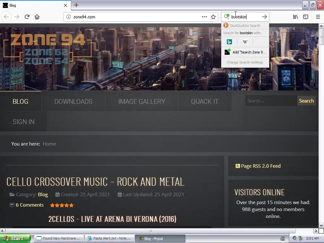The height and width of the screenshot is (243, 324).
Task: Open the Cello Crossover Music article title
Action: pyautogui.click(x=95, y=182)
